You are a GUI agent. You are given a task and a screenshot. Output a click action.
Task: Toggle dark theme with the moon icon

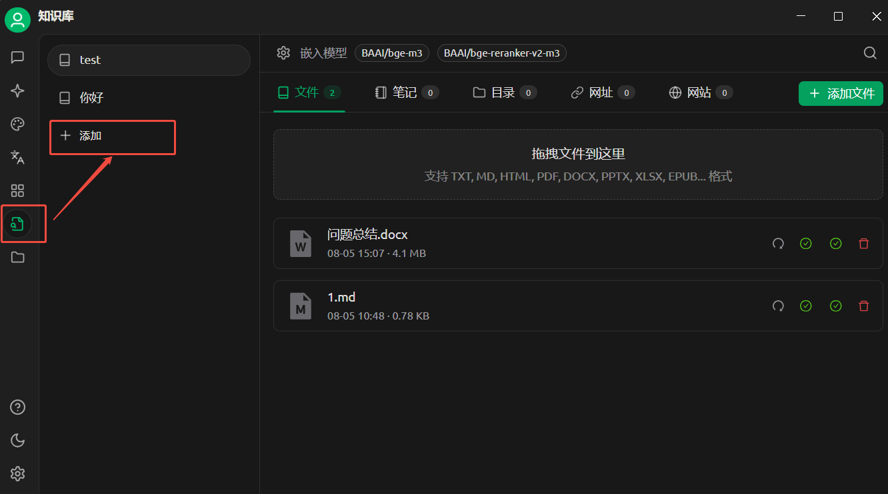tap(18, 440)
